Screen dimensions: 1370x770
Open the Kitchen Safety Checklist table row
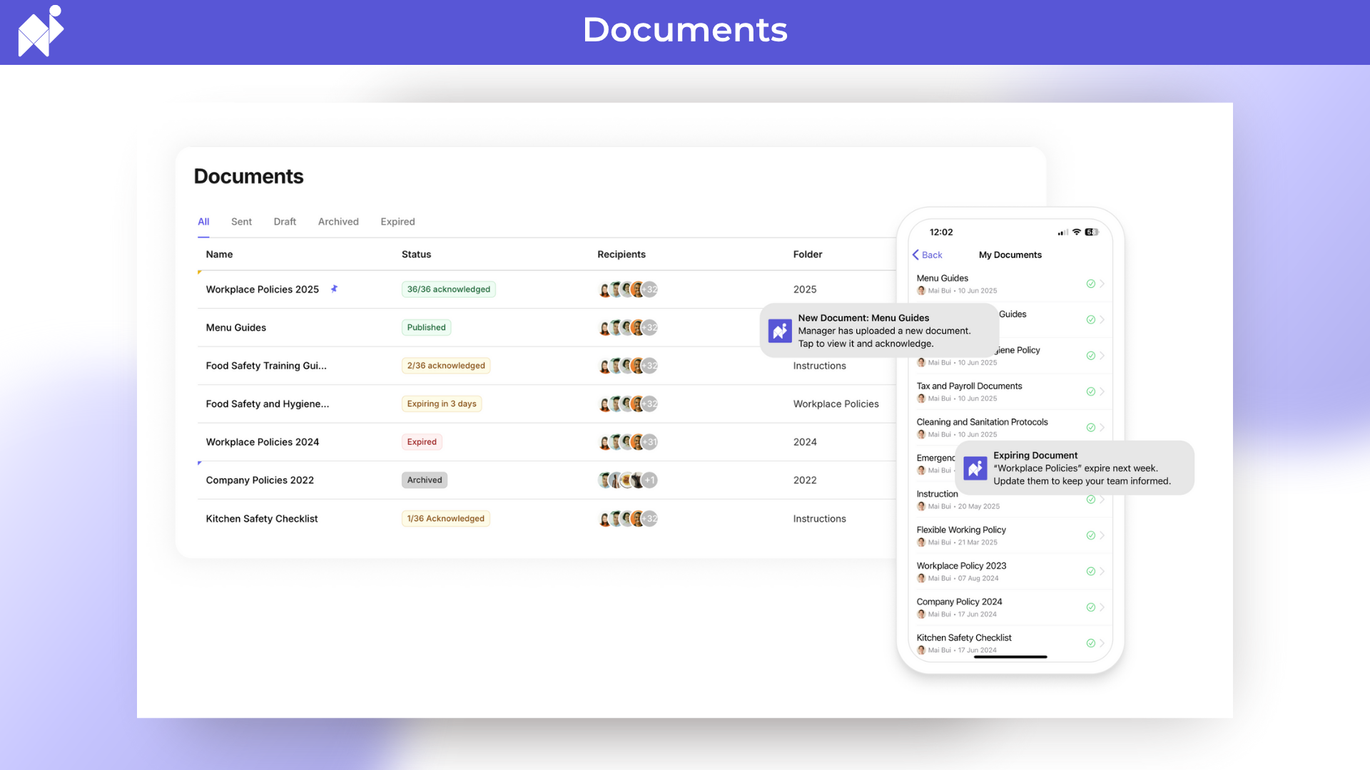point(262,519)
